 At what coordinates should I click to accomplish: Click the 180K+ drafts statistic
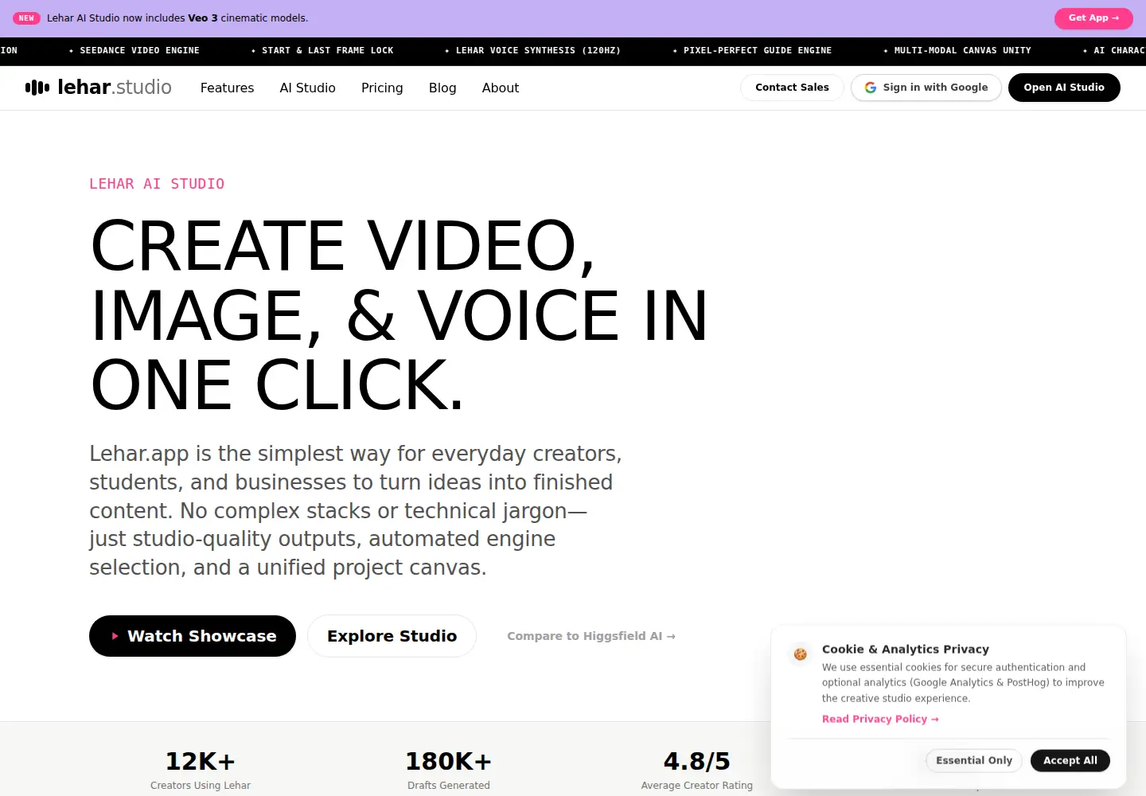(449, 762)
